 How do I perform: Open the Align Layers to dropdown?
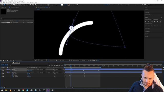(157, 20)
